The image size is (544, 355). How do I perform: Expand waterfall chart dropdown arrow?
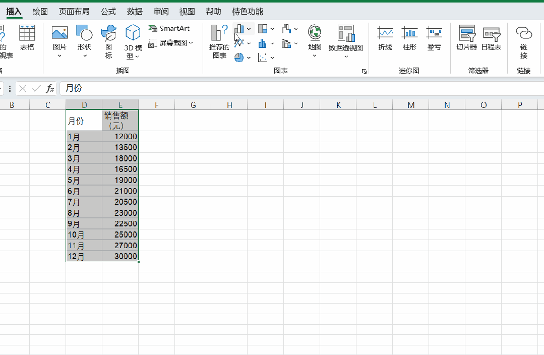click(x=296, y=29)
